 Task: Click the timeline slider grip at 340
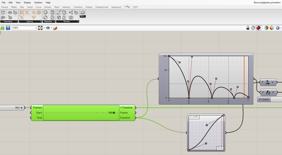coord(114,113)
